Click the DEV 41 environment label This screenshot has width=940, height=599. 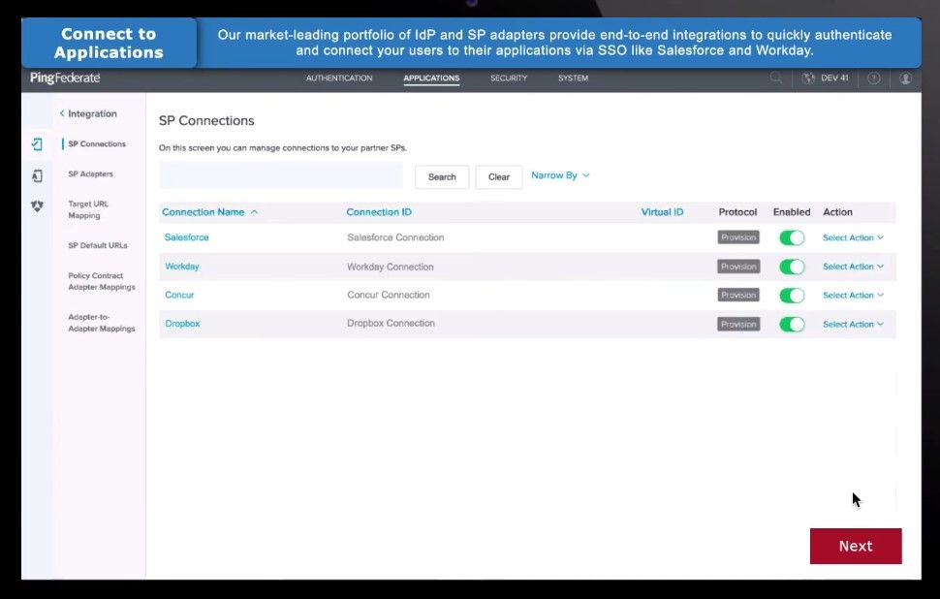pyautogui.click(x=834, y=78)
